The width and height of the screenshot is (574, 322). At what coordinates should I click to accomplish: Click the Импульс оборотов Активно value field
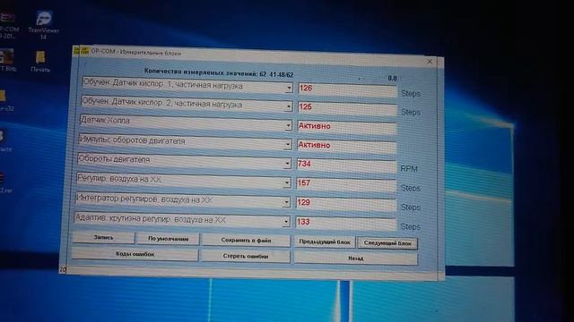point(347,147)
